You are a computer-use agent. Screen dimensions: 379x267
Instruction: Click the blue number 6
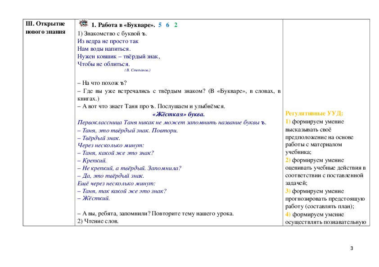tap(167, 25)
